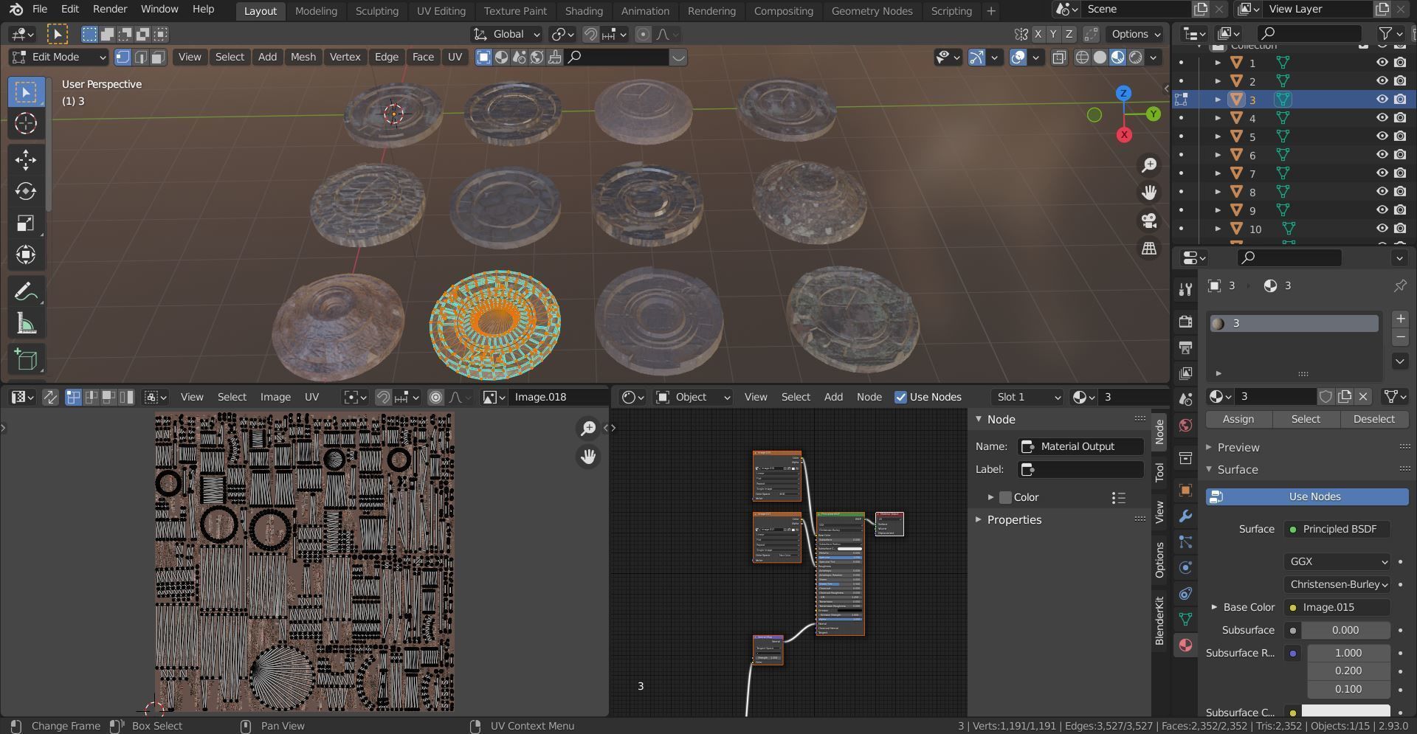
Task: Switch to face select mode
Action: pyautogui.click(x=158, y=58)
